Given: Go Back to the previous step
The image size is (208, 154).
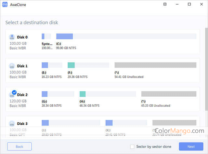Looking at the screenshot, I should (19, 147).
